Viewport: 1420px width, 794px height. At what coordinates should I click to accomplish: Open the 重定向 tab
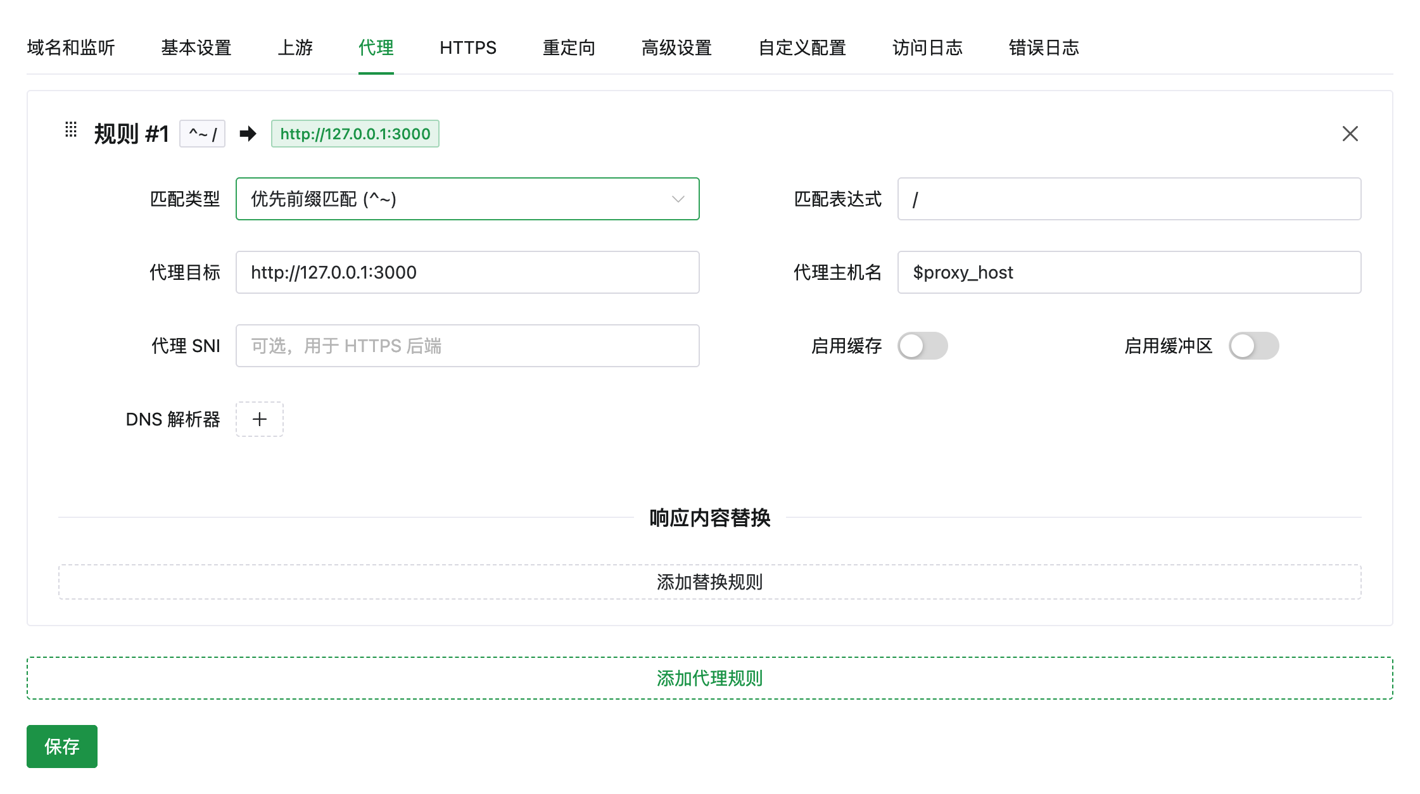[x=568, y=47]
